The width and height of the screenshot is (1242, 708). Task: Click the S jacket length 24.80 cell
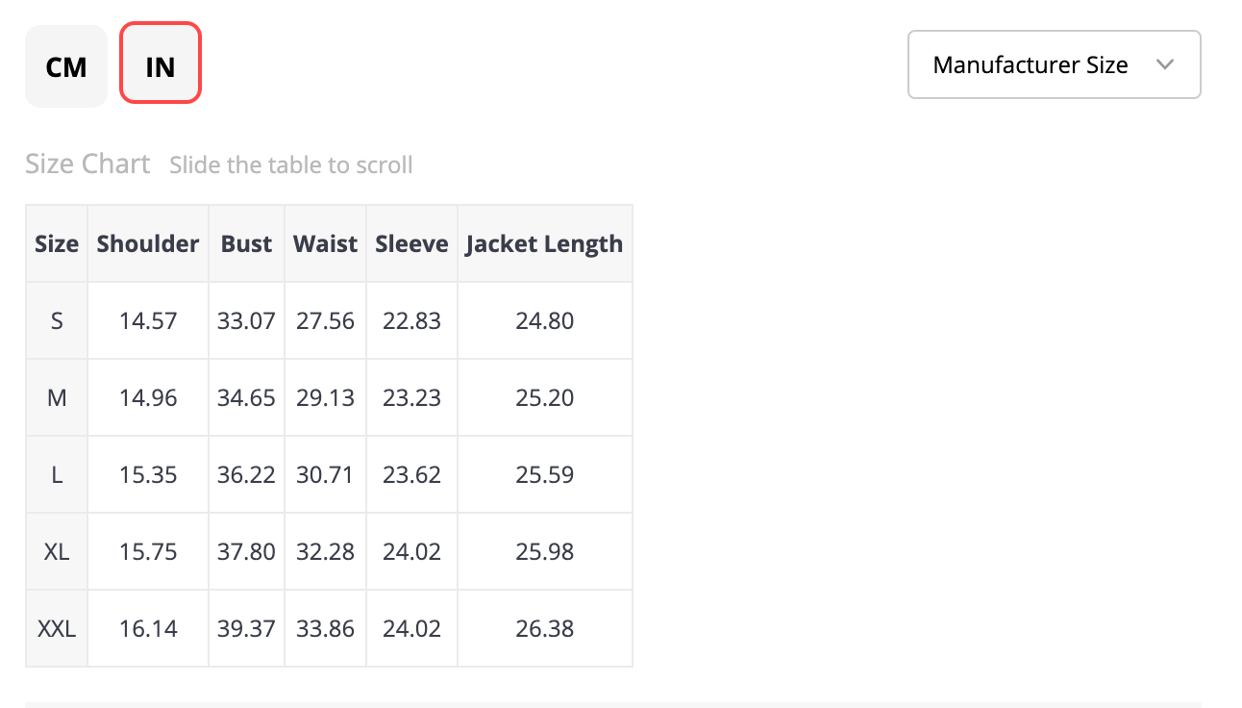point(545,320)
